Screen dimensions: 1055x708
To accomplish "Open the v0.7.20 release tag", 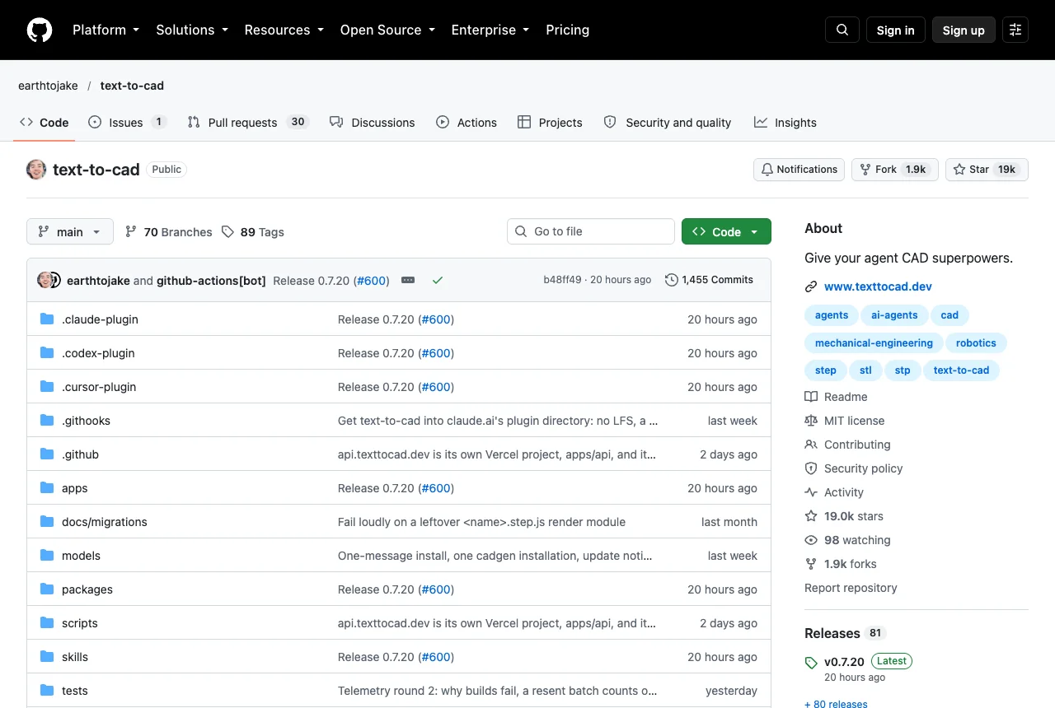I will 844,662.
